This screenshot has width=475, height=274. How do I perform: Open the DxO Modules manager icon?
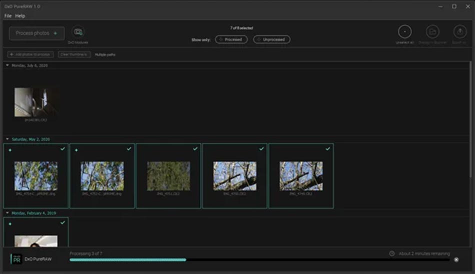click(78, 32)
